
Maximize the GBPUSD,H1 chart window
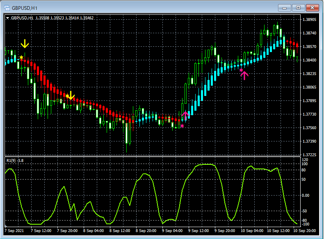[x=298, y=8]
